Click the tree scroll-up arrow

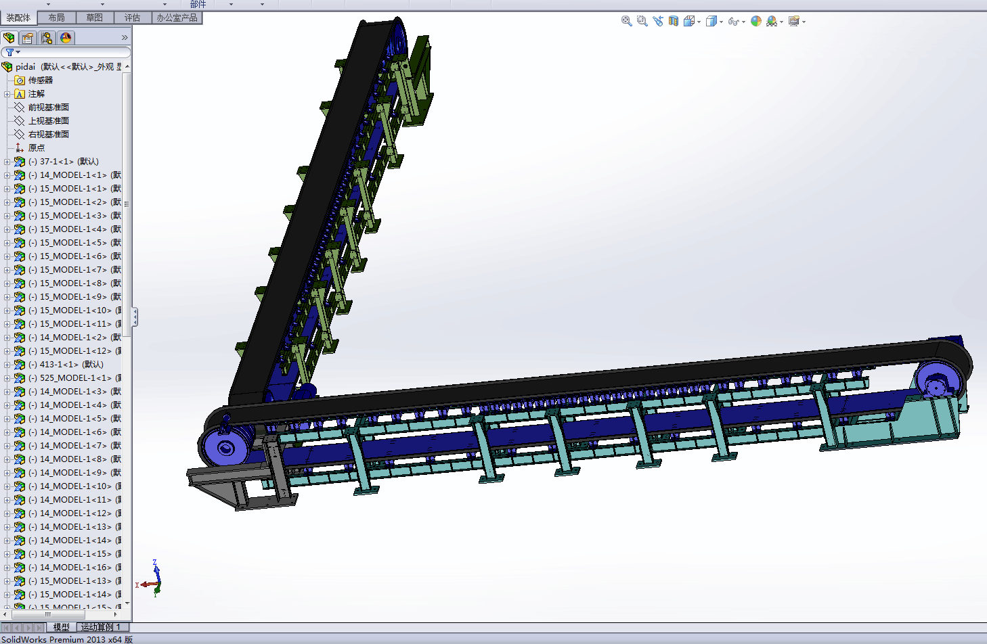coord(127,66)
